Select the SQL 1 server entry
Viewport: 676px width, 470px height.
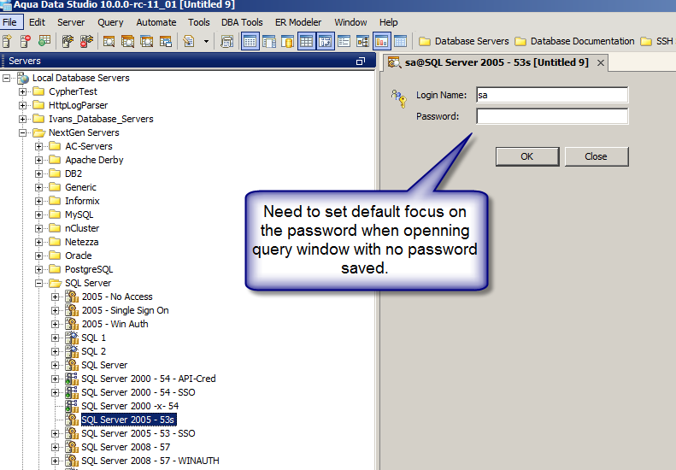click(93, 338)
